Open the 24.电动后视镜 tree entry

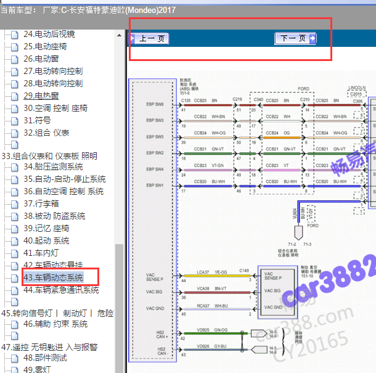click(x=49, y=35)
